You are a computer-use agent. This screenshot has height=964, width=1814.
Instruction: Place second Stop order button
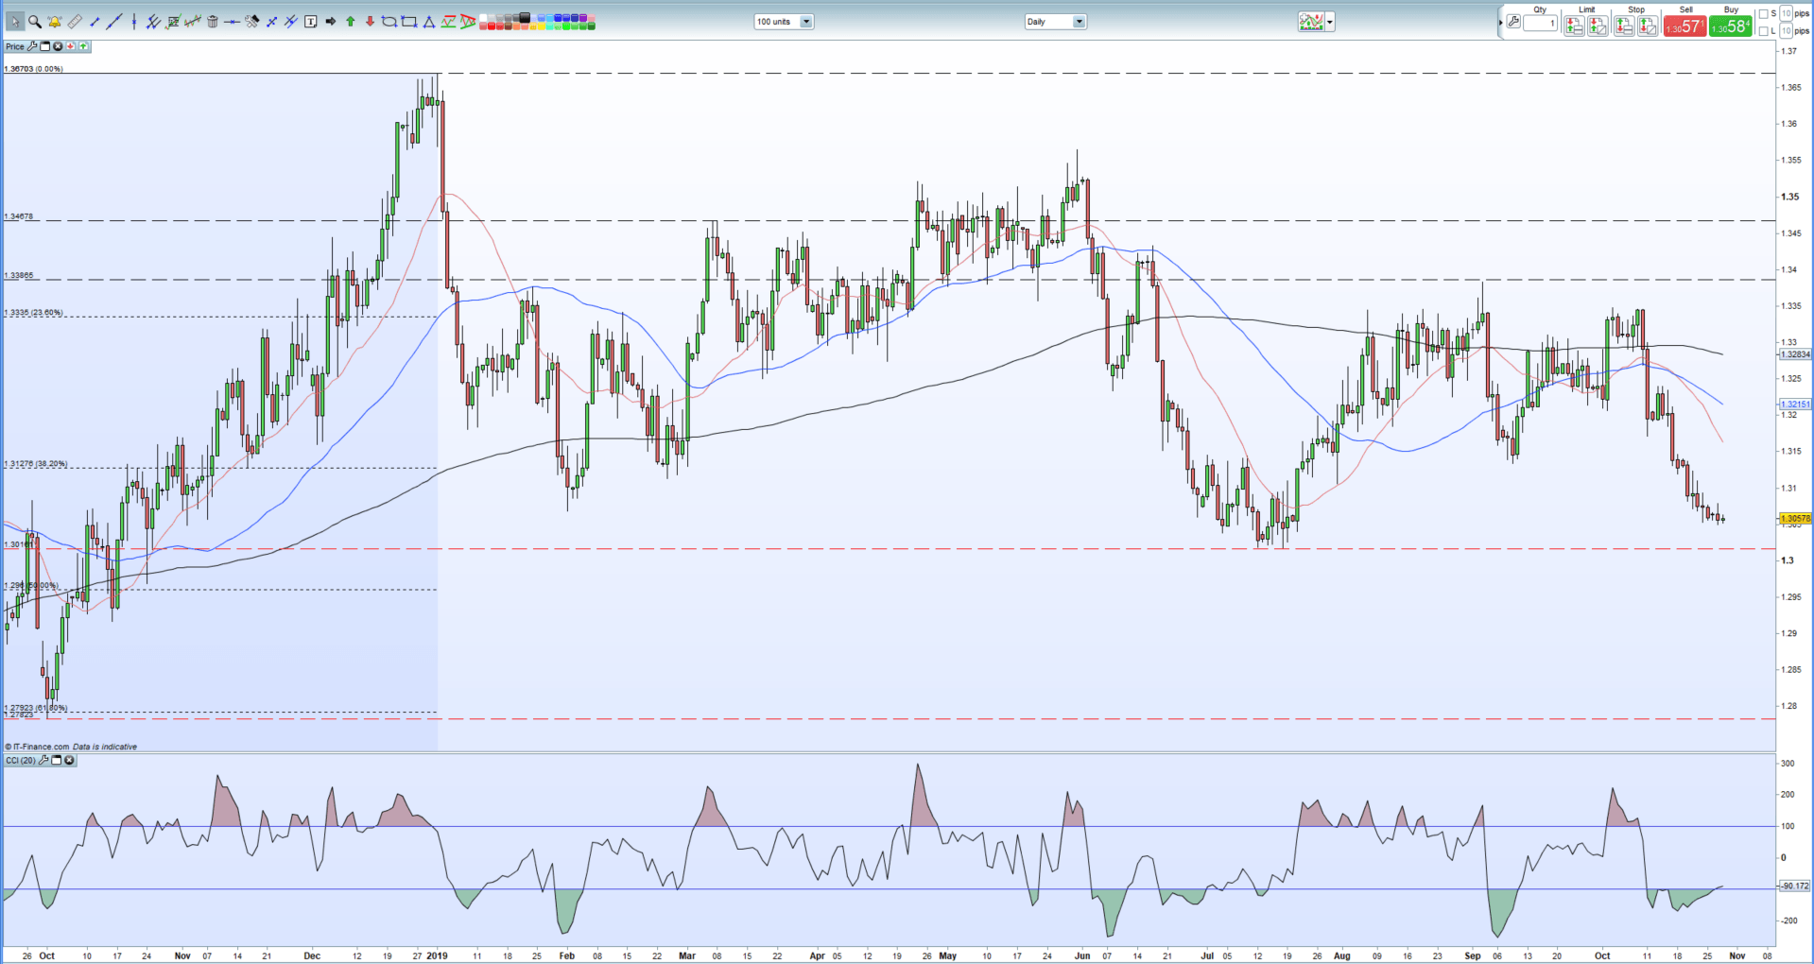(x=1648, y=26)
